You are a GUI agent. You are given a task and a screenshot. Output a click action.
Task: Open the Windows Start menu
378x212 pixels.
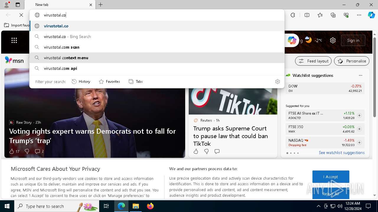click(x=7, y=206)
